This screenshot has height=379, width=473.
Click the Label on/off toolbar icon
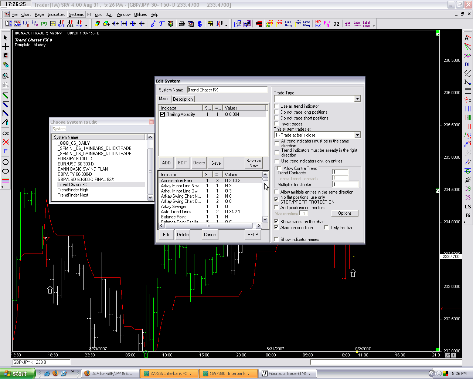pyautogui.click(x=357, y=24)
